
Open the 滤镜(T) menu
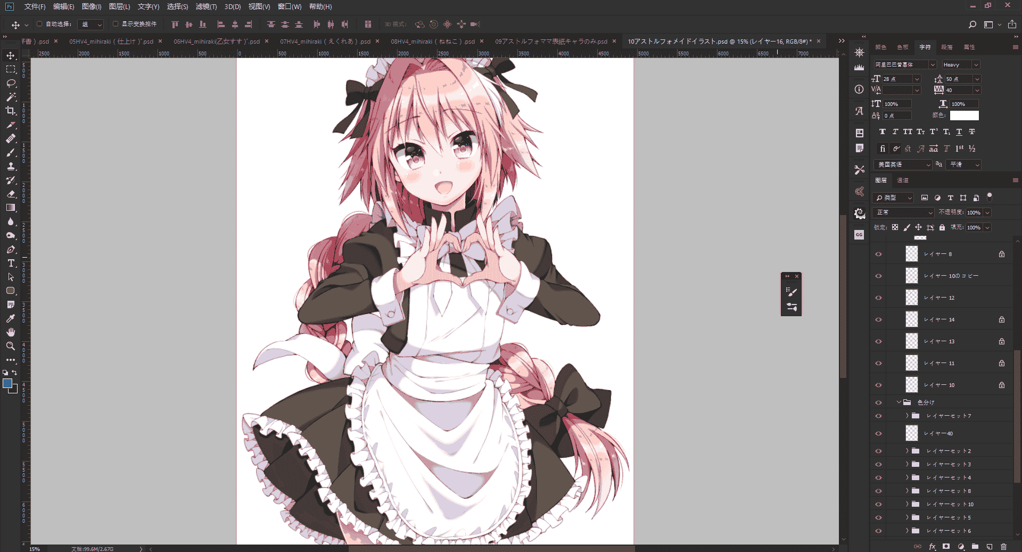coord(206,6)
